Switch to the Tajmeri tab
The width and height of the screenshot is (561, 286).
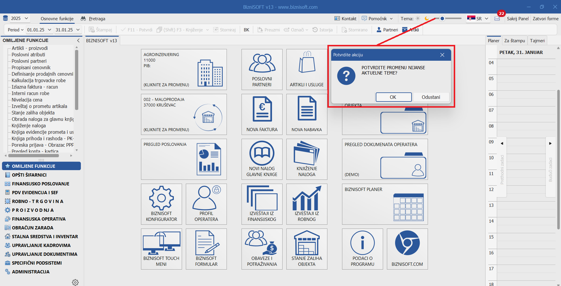pyautogui.click(x=537, y=41)
